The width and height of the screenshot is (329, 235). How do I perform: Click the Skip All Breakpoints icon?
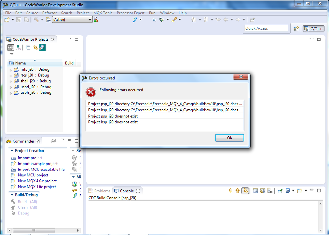154,20
